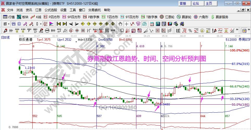Open the 交易委托 menu
The width and height of the screenshot is (251, 130).
click(x=94, y=10)
